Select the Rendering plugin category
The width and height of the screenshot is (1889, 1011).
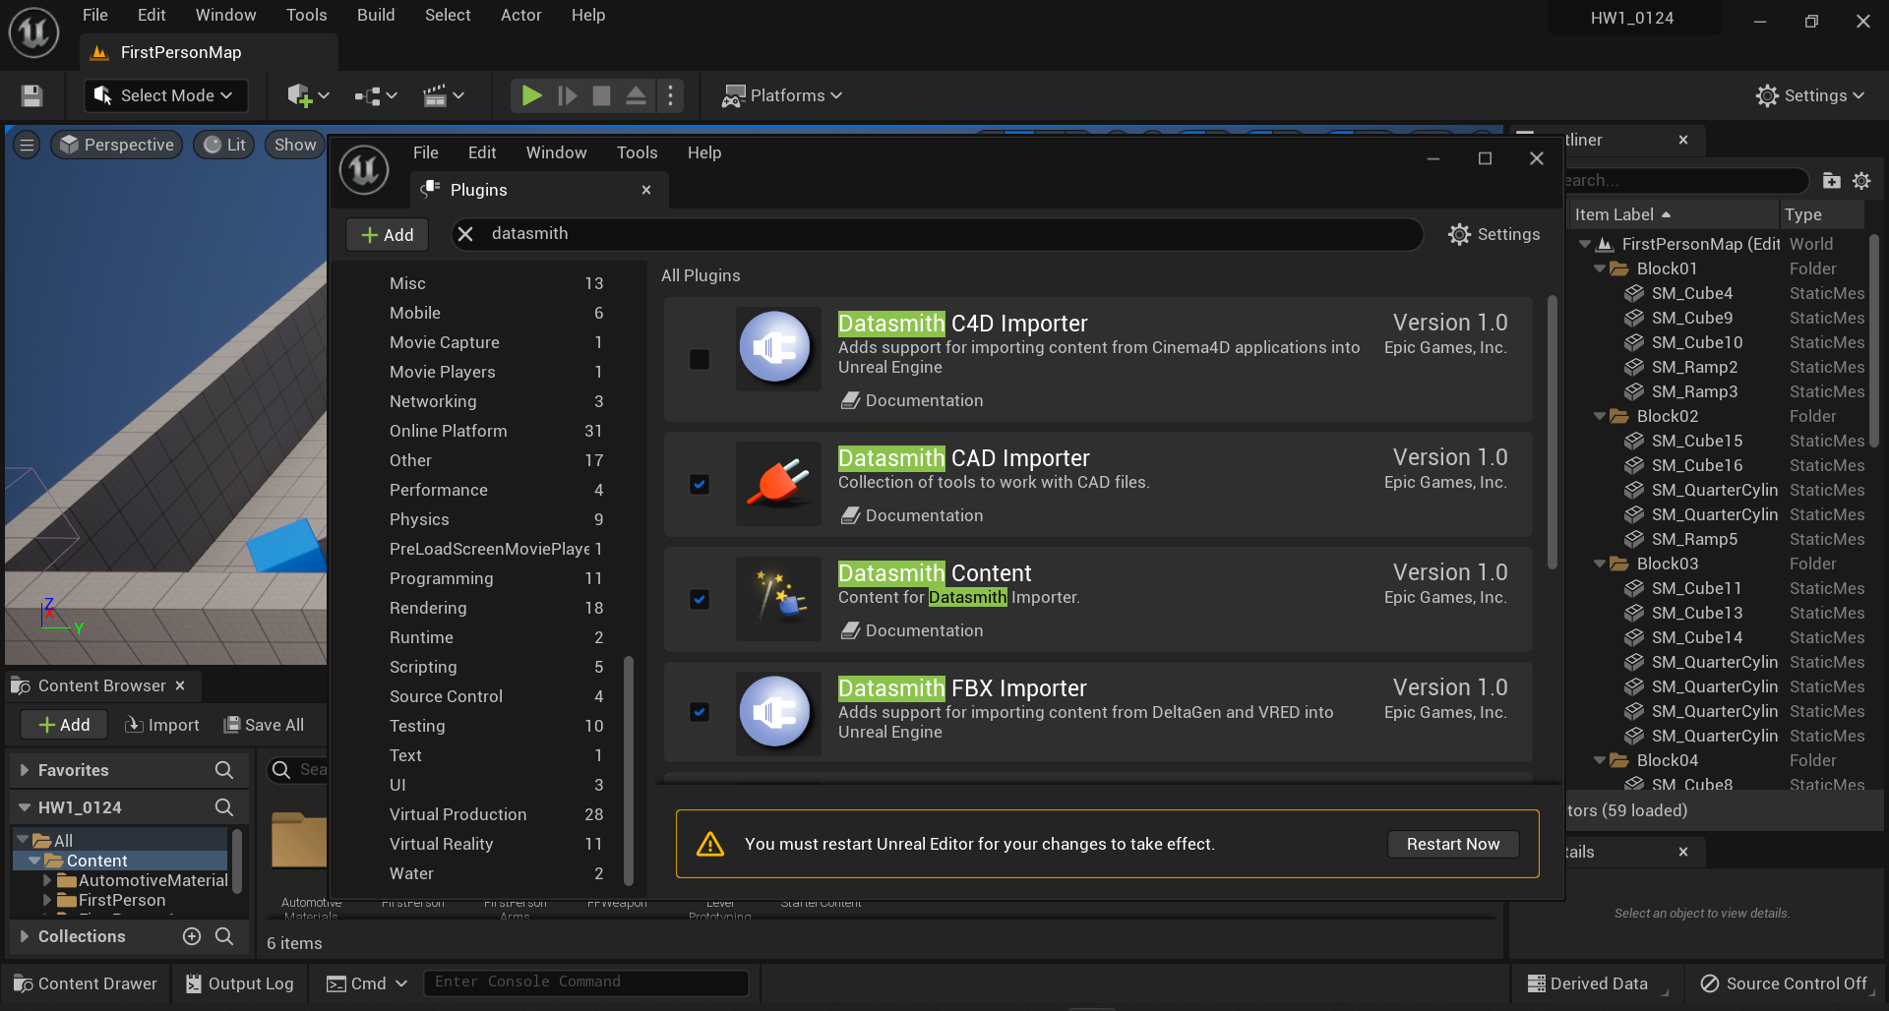click(428, 608)
